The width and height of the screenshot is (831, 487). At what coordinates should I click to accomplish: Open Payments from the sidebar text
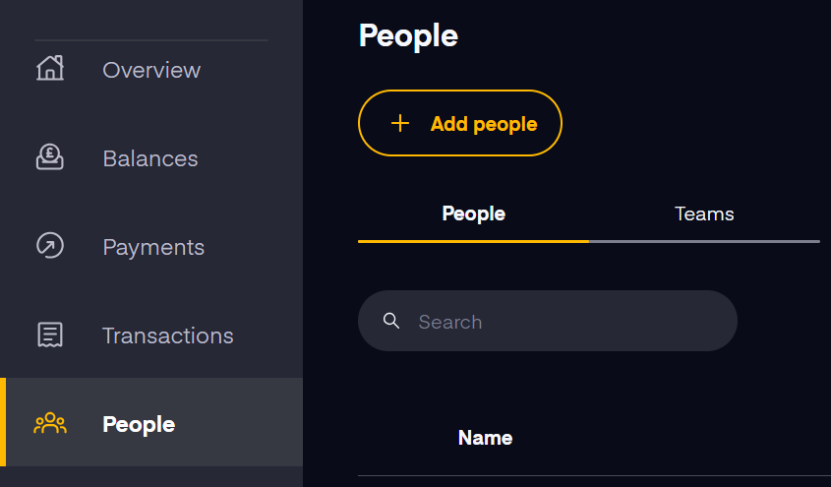[x=153, y=248]
